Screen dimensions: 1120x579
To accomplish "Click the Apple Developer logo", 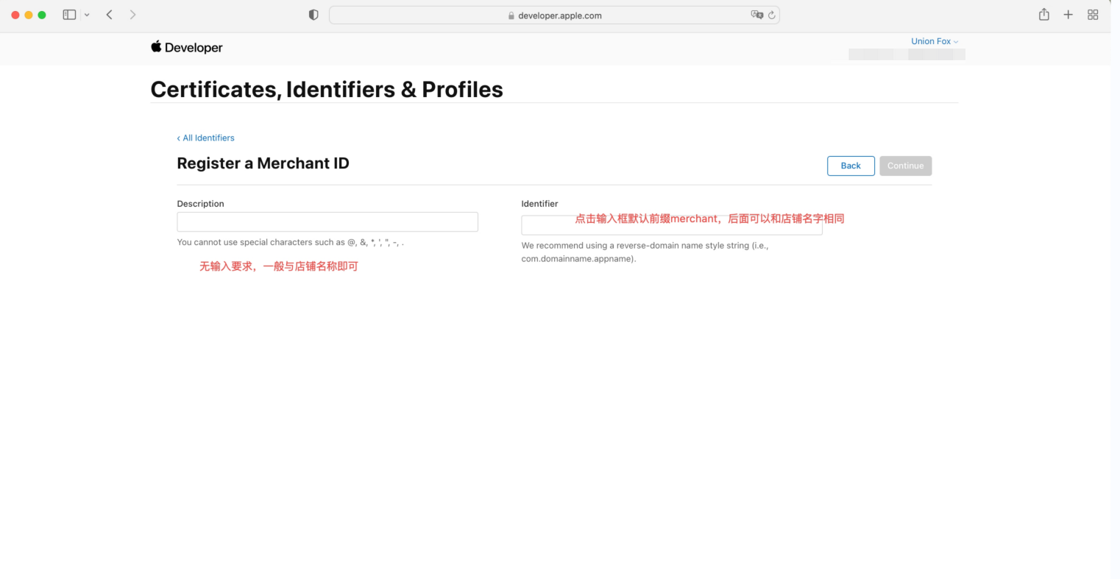I will [186, 47].
